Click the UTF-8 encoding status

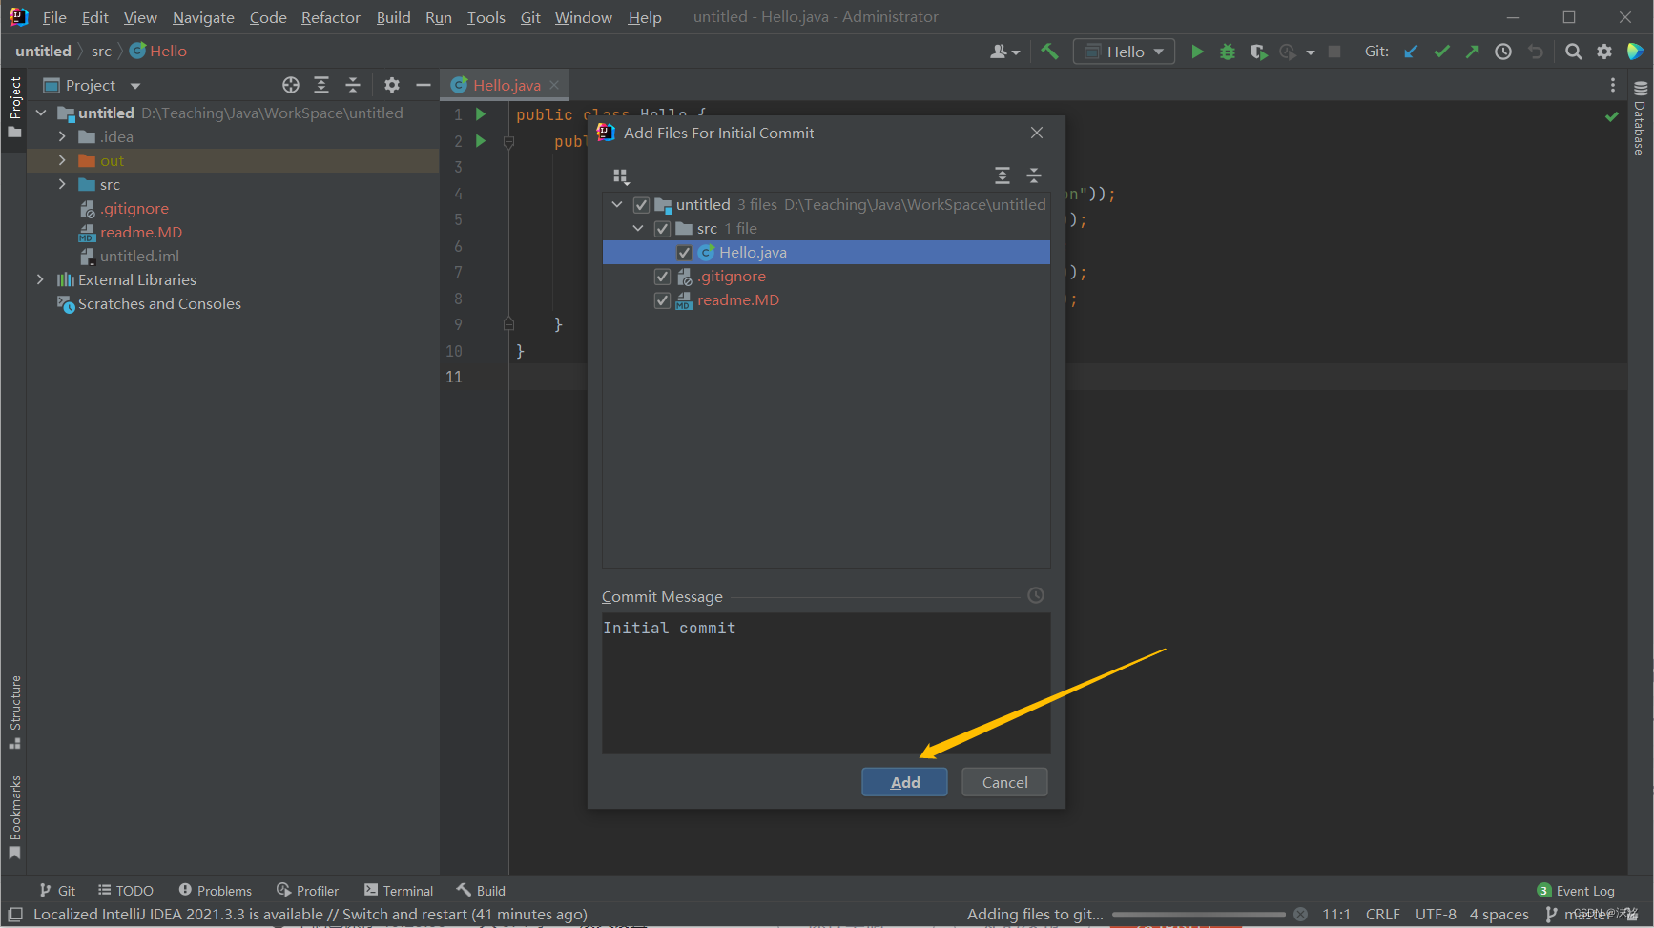(1436, 915)
